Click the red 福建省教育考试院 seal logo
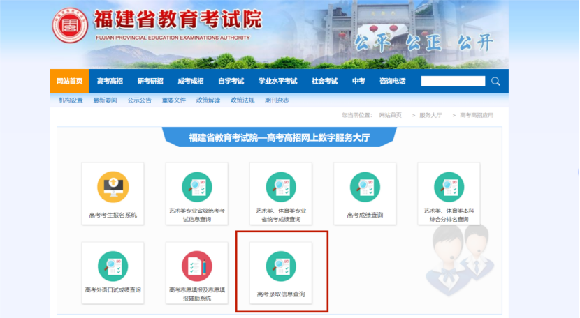This screenshot has width=580, height=318. [x=70, y=25]
